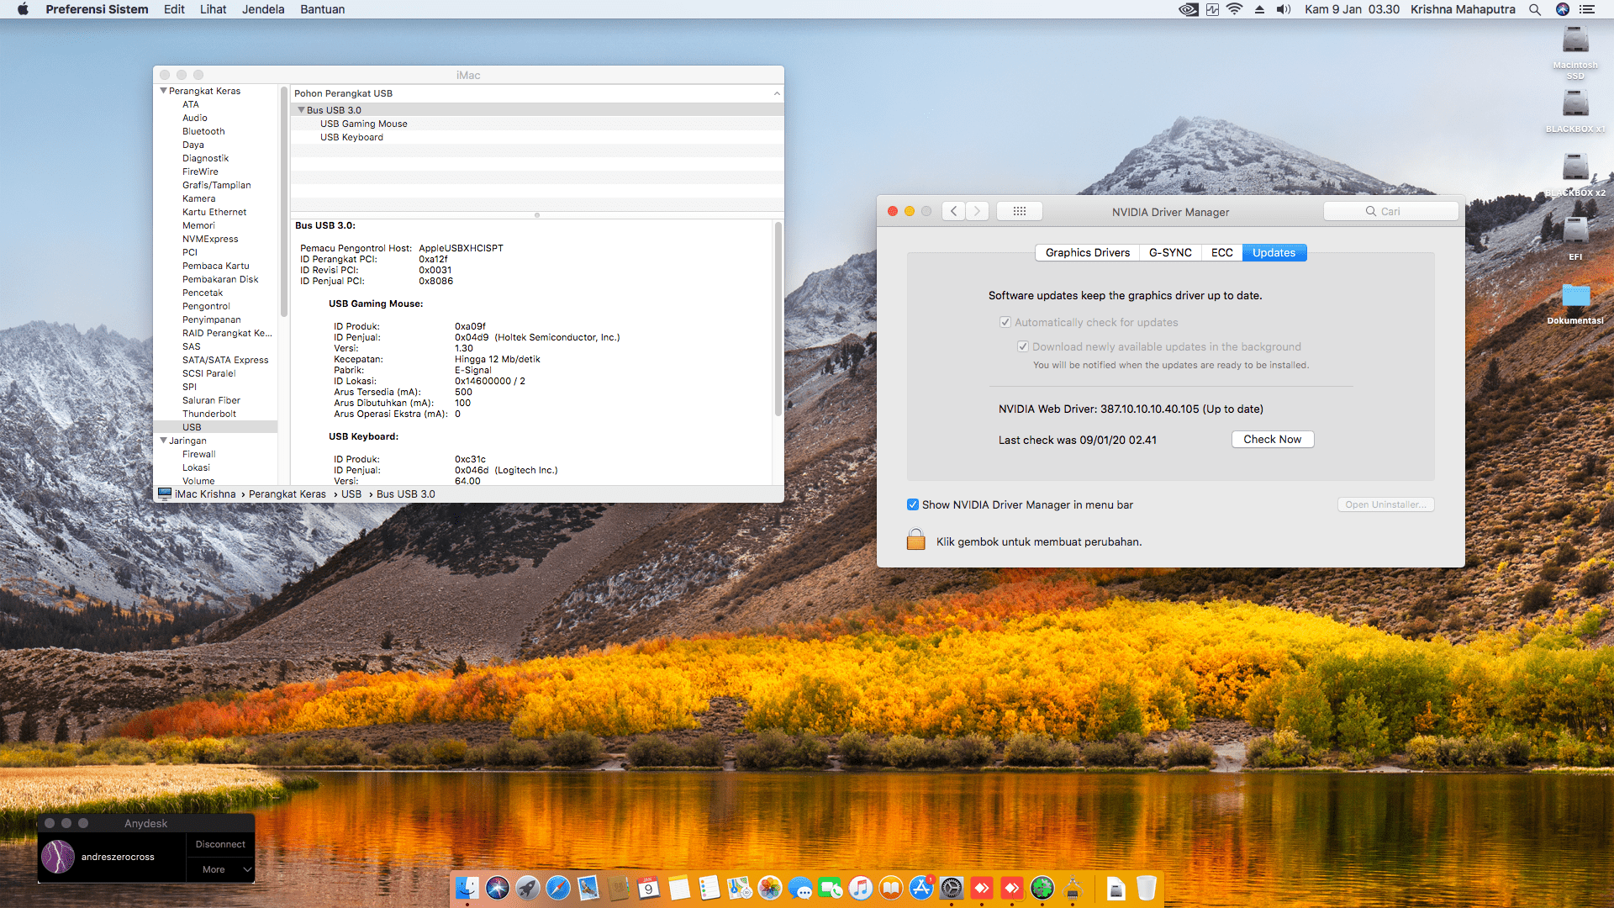This screenshot has height=908, width=1614.
Task: Open the Spotlight search magnifier
Action: tap(1534, 9)
